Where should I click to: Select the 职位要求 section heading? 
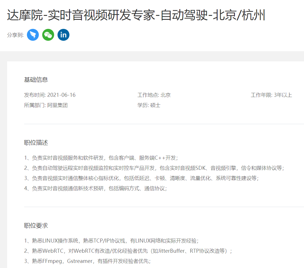pos(36,225)
